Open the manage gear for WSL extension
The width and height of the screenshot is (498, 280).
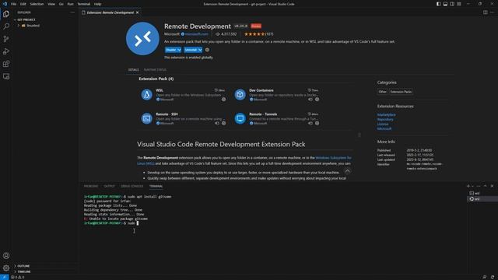[x=223, y=100]
